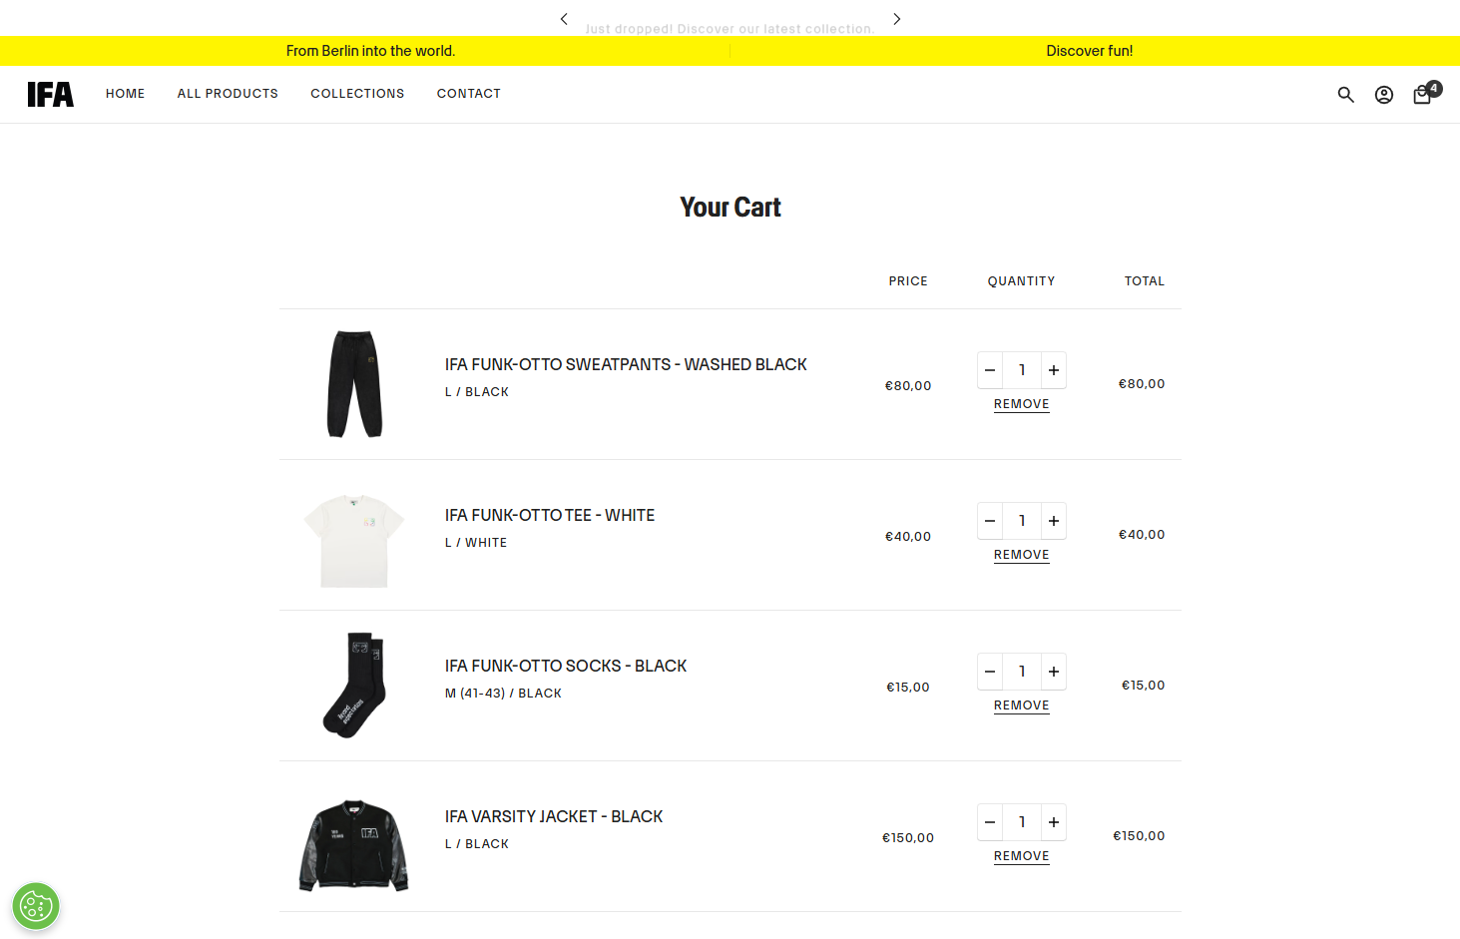Open the Collections menu item
The image size is (1460, 939).
[x=357, y=94]
